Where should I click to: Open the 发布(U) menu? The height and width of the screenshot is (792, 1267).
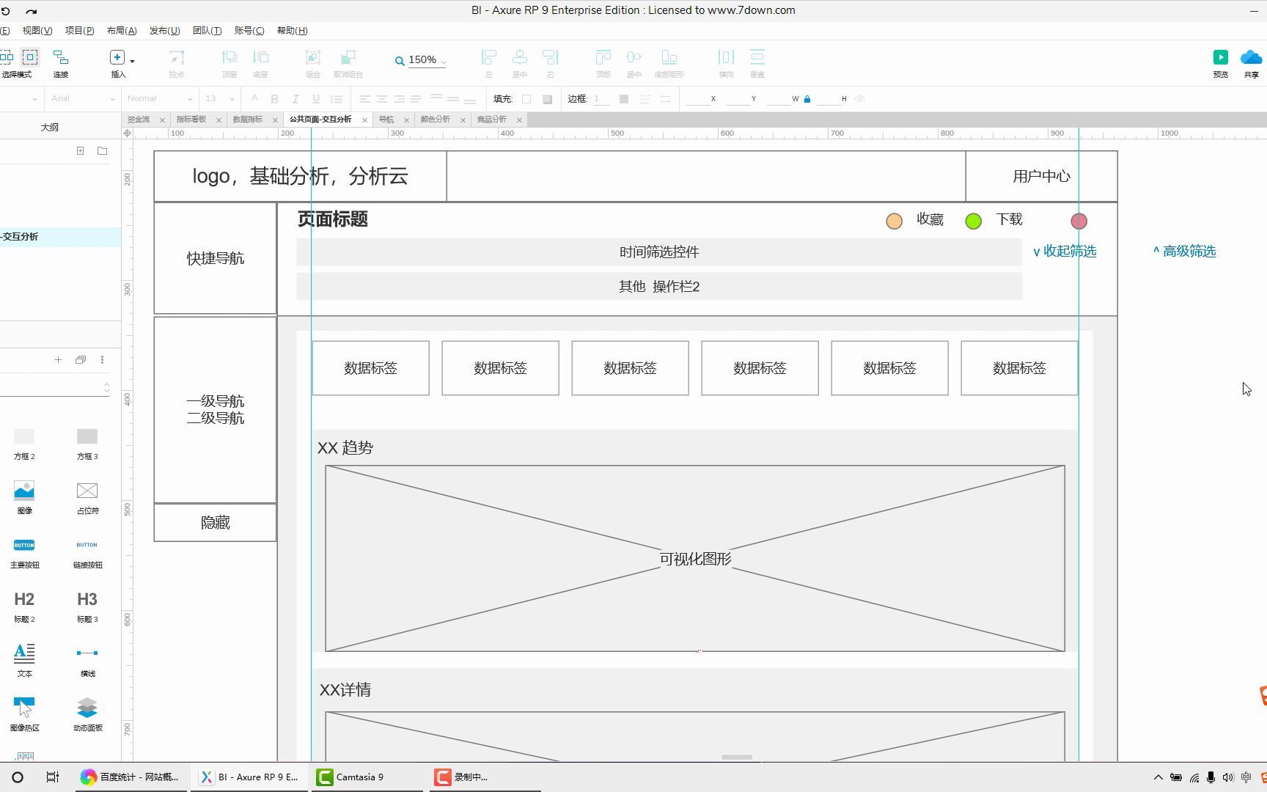(x=164, y=31)
